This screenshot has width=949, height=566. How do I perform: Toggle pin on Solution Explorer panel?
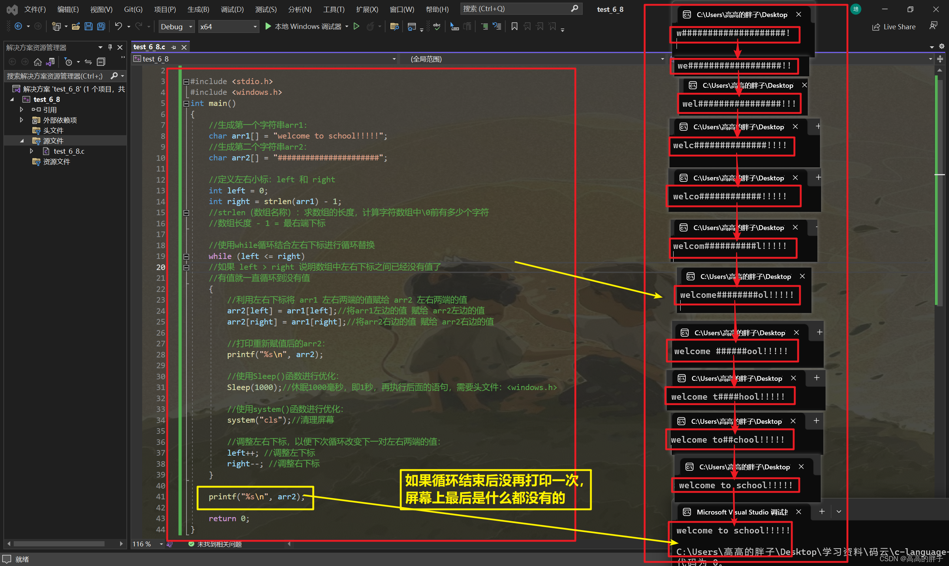click(110, 47)
